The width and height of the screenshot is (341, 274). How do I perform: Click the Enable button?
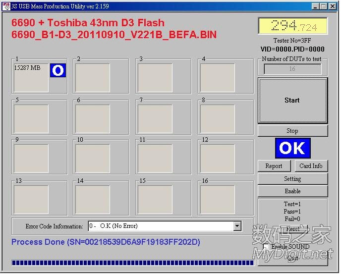pyautogui.click(x=292, y=191)
